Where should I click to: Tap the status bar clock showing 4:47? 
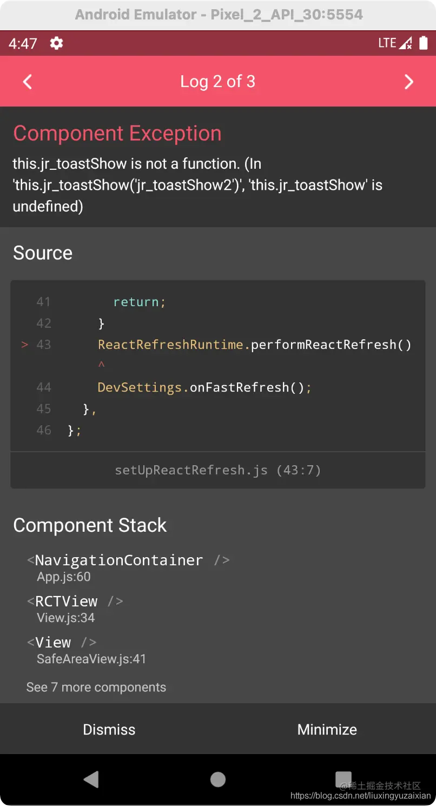tap(23, 43)
